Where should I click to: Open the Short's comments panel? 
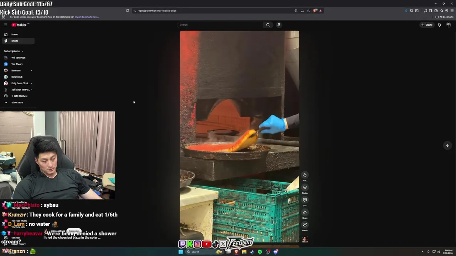click(305, 200)
